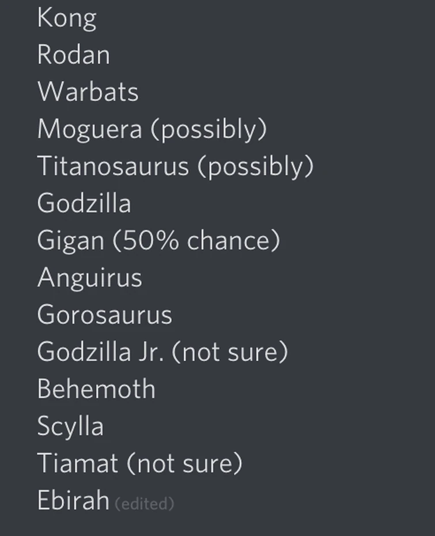This screenshot has width=435, height=536.
Task: Click the Scylla line
Action: [x=70, y=426]
